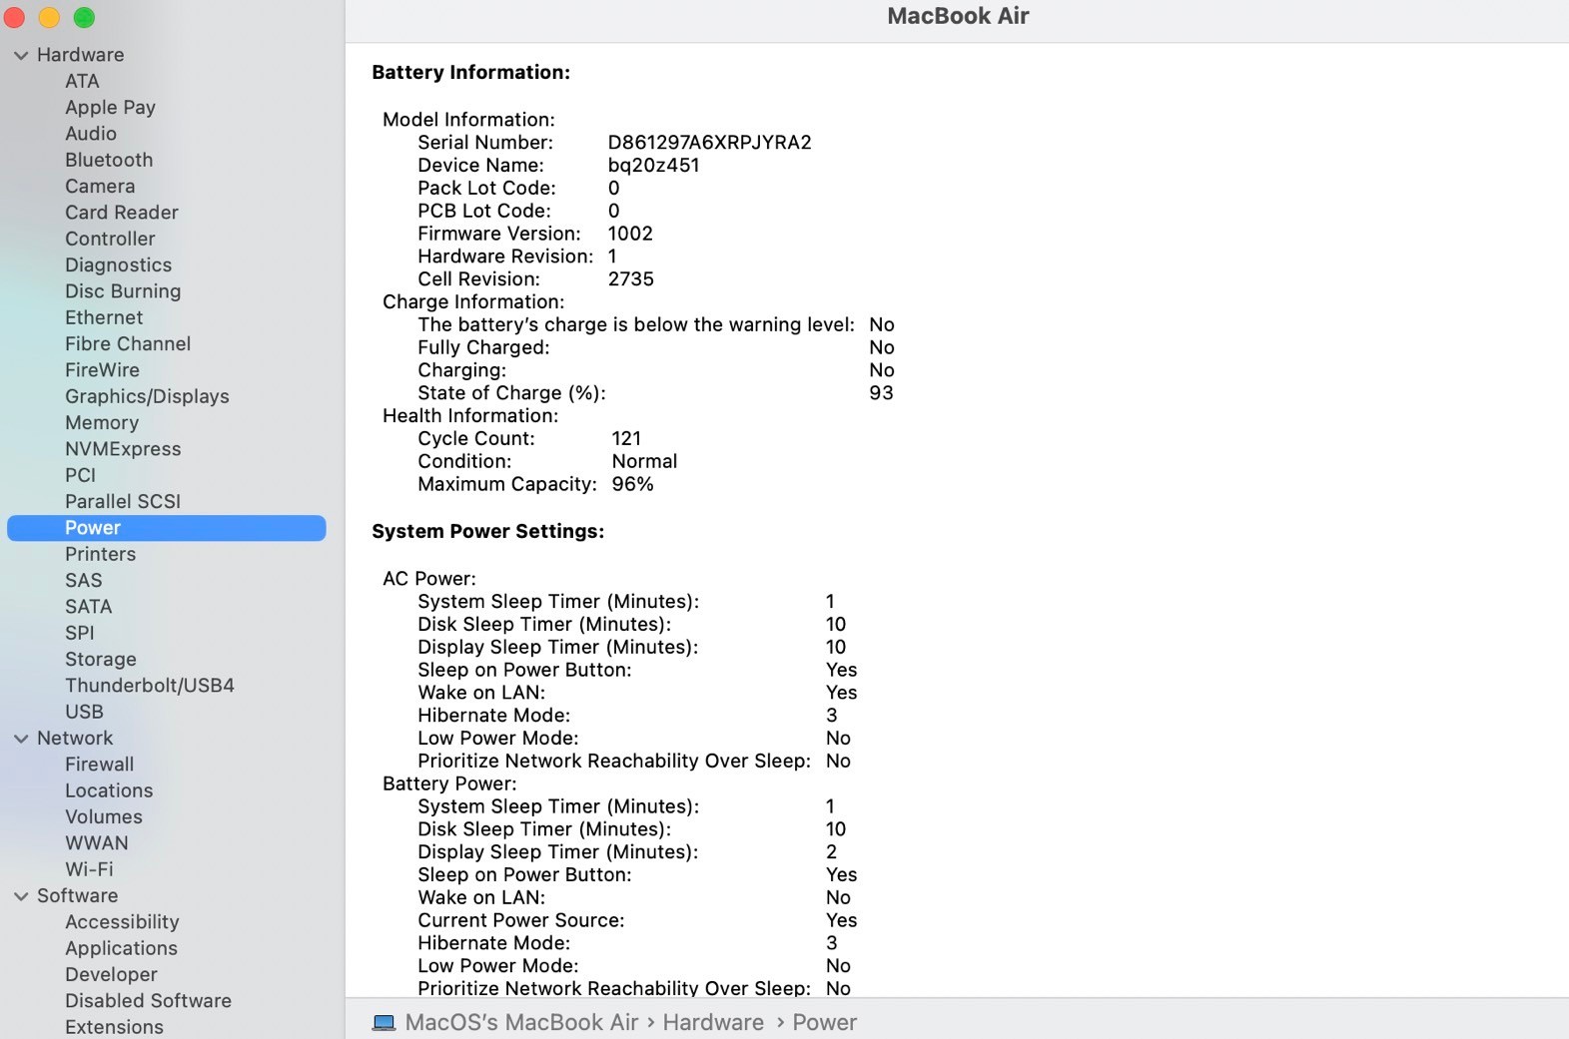This screenshot has height=1039, width=1569.
Task: Collapse the Hardware section chevron
Action: [x=21, y=56]
